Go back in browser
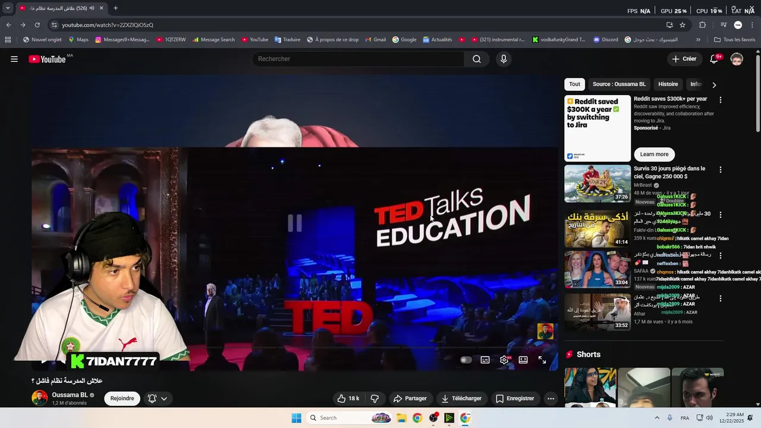 (8, 25)
